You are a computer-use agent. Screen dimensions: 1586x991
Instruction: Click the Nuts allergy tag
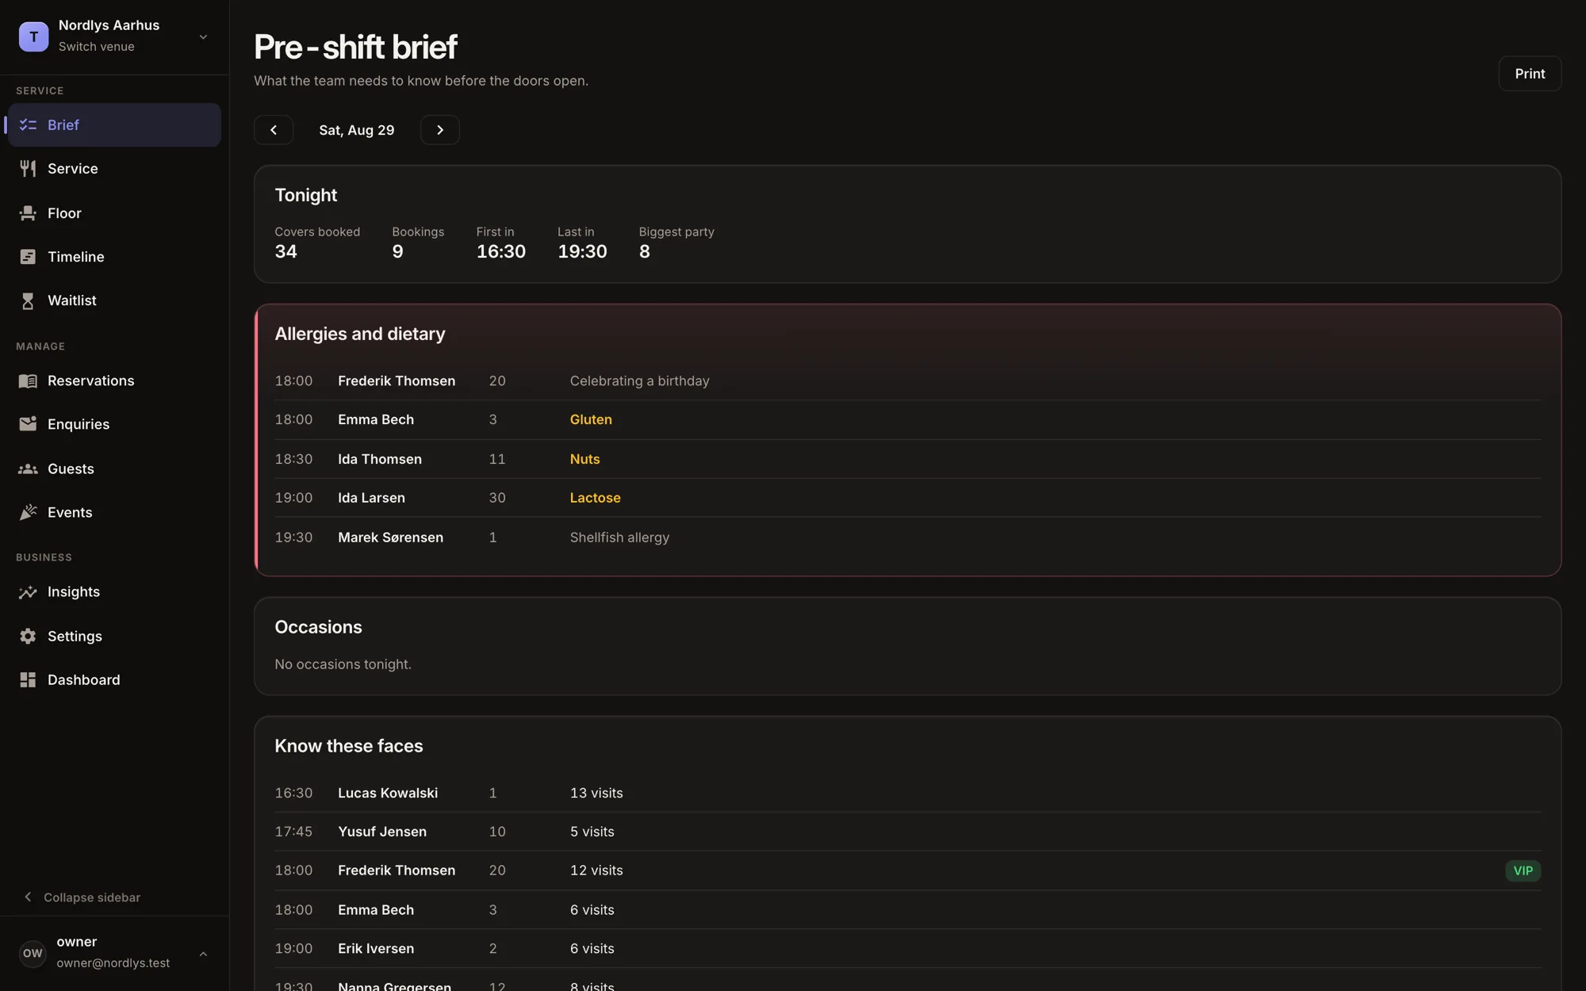click(584, 459)
